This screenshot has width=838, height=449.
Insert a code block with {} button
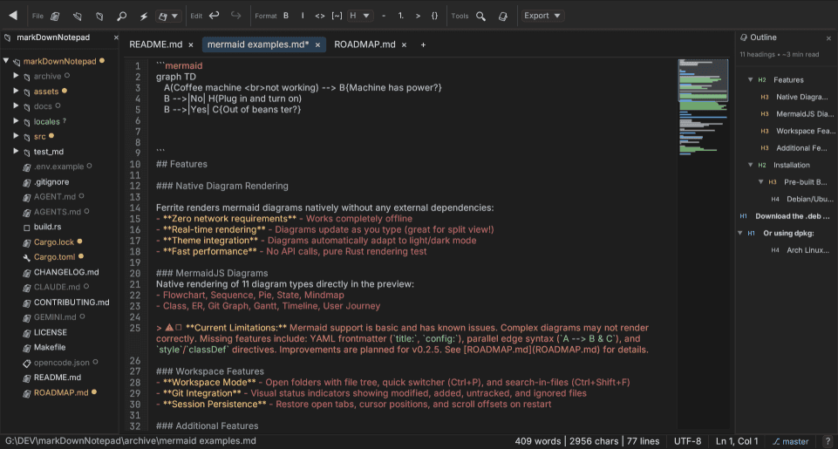tap(434, 16)
